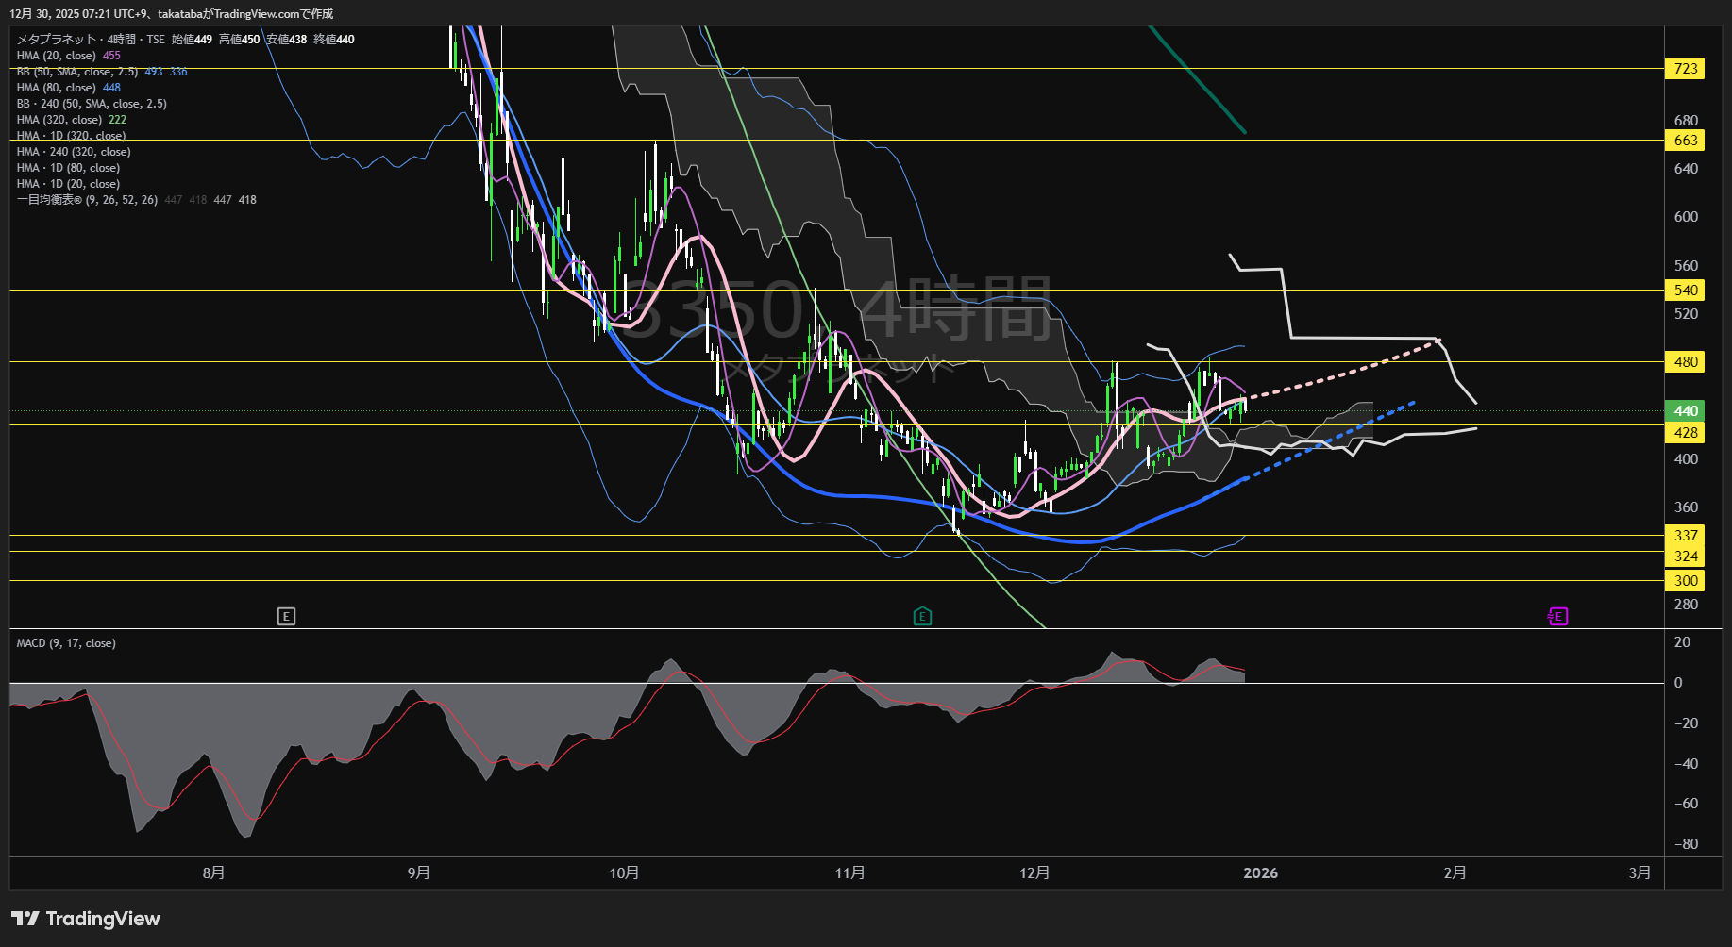The image size is (1732, 947).
Task: Click the 2026 label on the time axis
Action: (1260, 873)
